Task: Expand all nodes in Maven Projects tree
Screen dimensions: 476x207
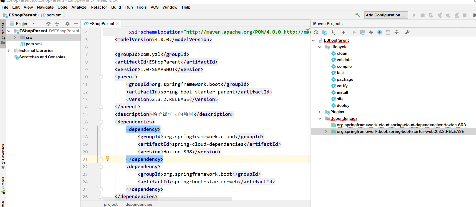Action: 388,32
